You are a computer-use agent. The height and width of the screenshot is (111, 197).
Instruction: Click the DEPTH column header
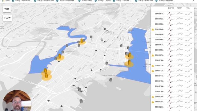[171, 8]
